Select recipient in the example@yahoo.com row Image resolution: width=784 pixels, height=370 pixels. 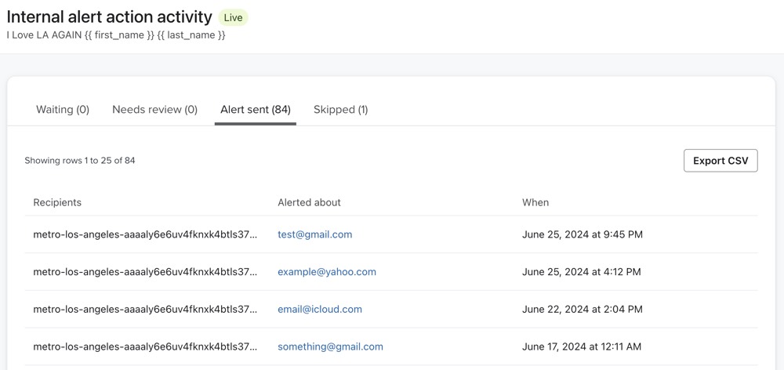tap(144, 272)
